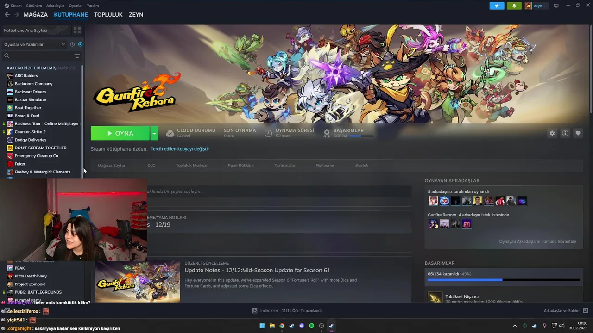Open BAŞARIMLAR achievements summary near play bar

[348, 133]
